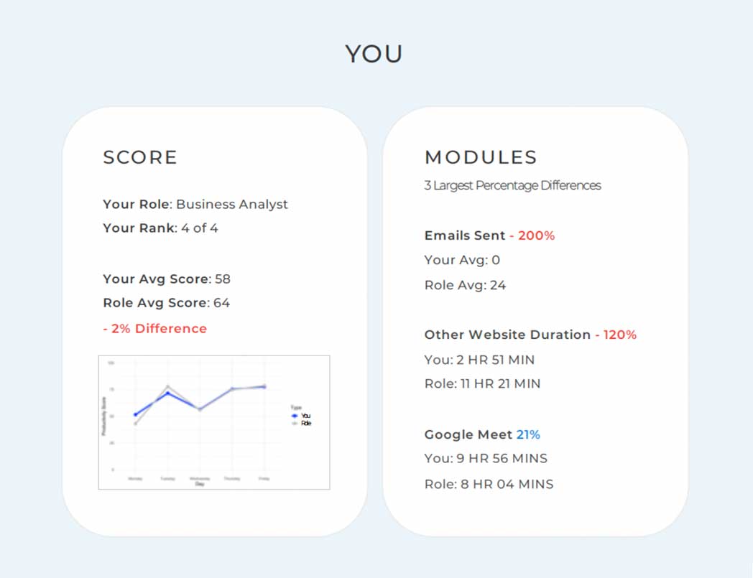753x578 pixels.
Task: Click the YOU page heading
Action: [x=374, y=54]
